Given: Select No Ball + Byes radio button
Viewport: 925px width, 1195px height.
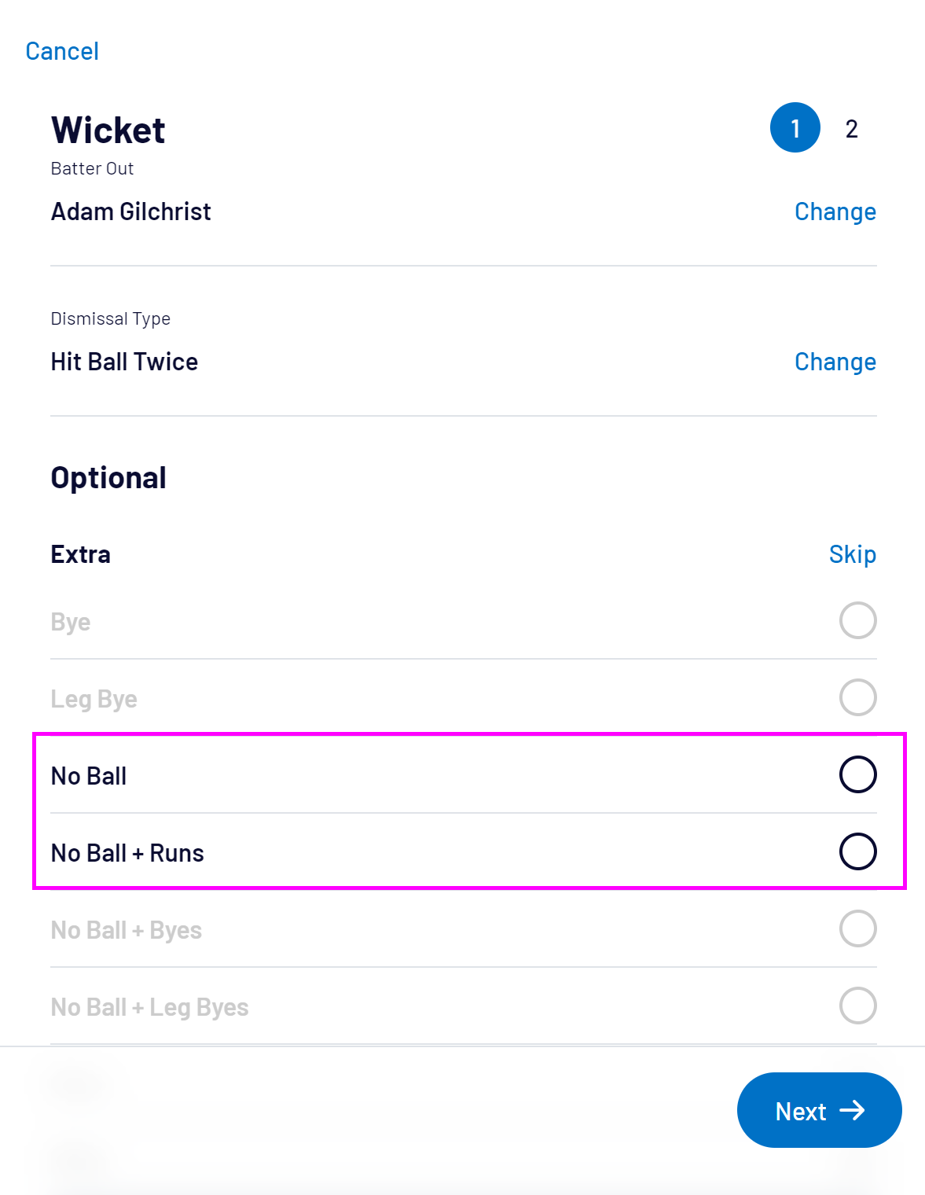Looking at the screenshot, I should tap(857, 928).
